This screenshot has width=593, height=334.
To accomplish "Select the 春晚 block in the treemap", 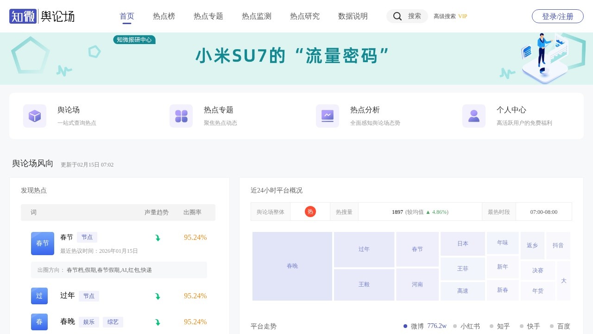I will pos(292,266).
